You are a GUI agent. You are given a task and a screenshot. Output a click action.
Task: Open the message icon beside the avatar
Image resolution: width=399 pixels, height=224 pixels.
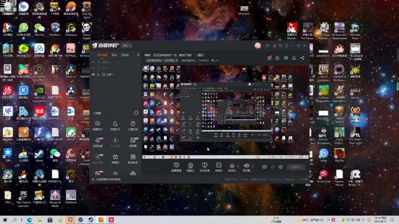(x=267, y=46)
